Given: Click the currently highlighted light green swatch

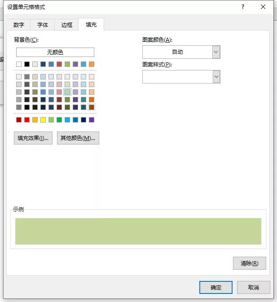Looking at the screenshot, I should tap(67, 92).
